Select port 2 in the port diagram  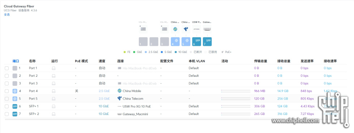(x=154, y=42)
